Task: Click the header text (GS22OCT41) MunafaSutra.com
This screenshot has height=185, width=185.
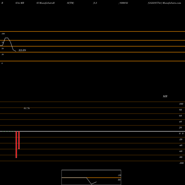Action: 164,3
